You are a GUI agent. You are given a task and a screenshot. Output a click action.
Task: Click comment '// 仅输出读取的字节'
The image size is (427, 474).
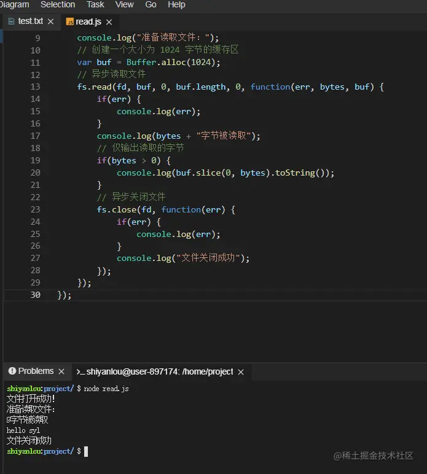coord(140,148)
